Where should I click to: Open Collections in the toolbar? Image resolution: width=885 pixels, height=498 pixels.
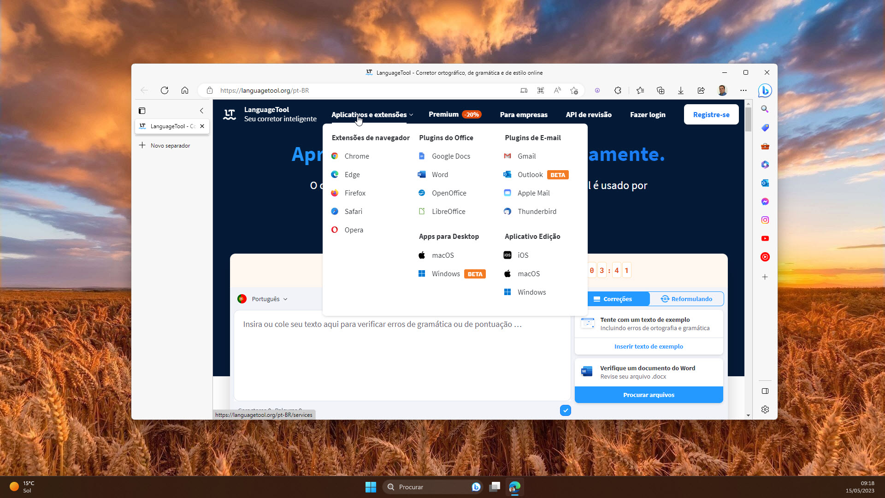(661, 90)
